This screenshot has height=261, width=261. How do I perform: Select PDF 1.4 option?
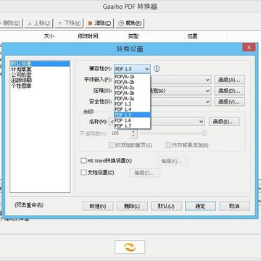132,109
